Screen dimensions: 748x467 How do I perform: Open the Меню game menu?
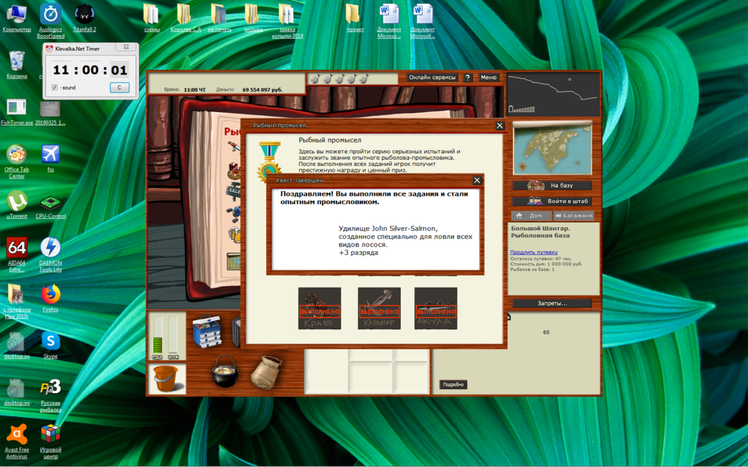pyautogui.click(x=488, y=78)
